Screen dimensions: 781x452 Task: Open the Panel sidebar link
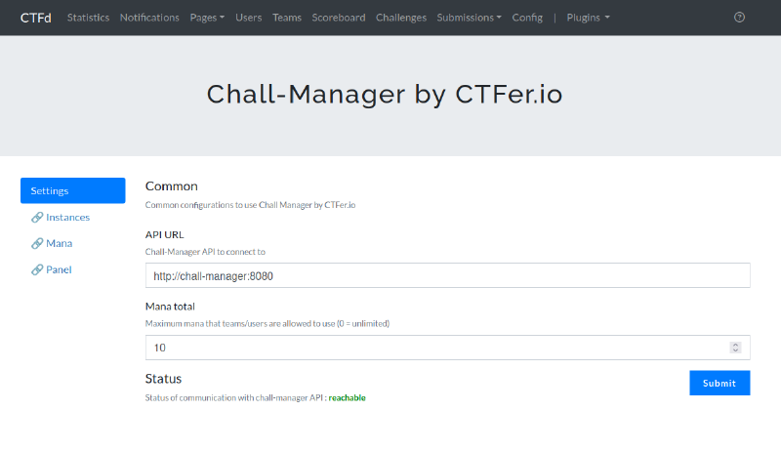tap(59, 269)
